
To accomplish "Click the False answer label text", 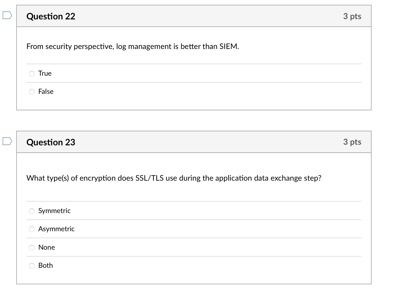I will pos(46,92).
